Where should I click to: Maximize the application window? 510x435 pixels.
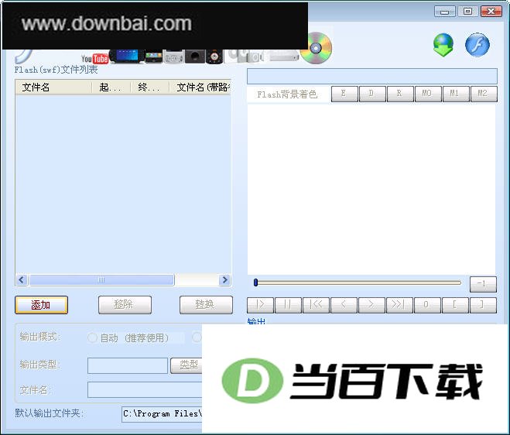(x=467, y=12)
